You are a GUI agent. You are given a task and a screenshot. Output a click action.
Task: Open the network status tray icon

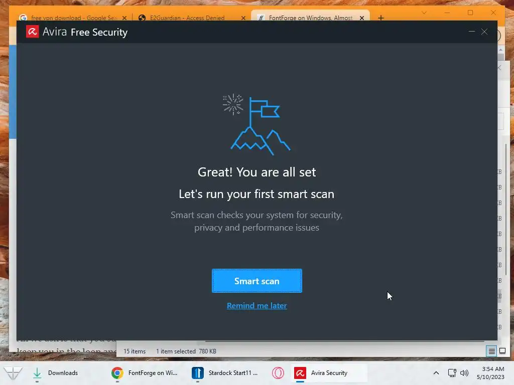(x=452, y=373)
